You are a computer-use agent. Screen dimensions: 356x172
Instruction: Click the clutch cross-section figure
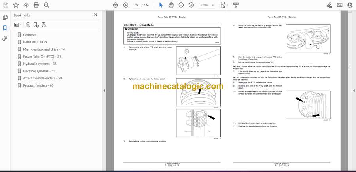[x=198, y=123]
